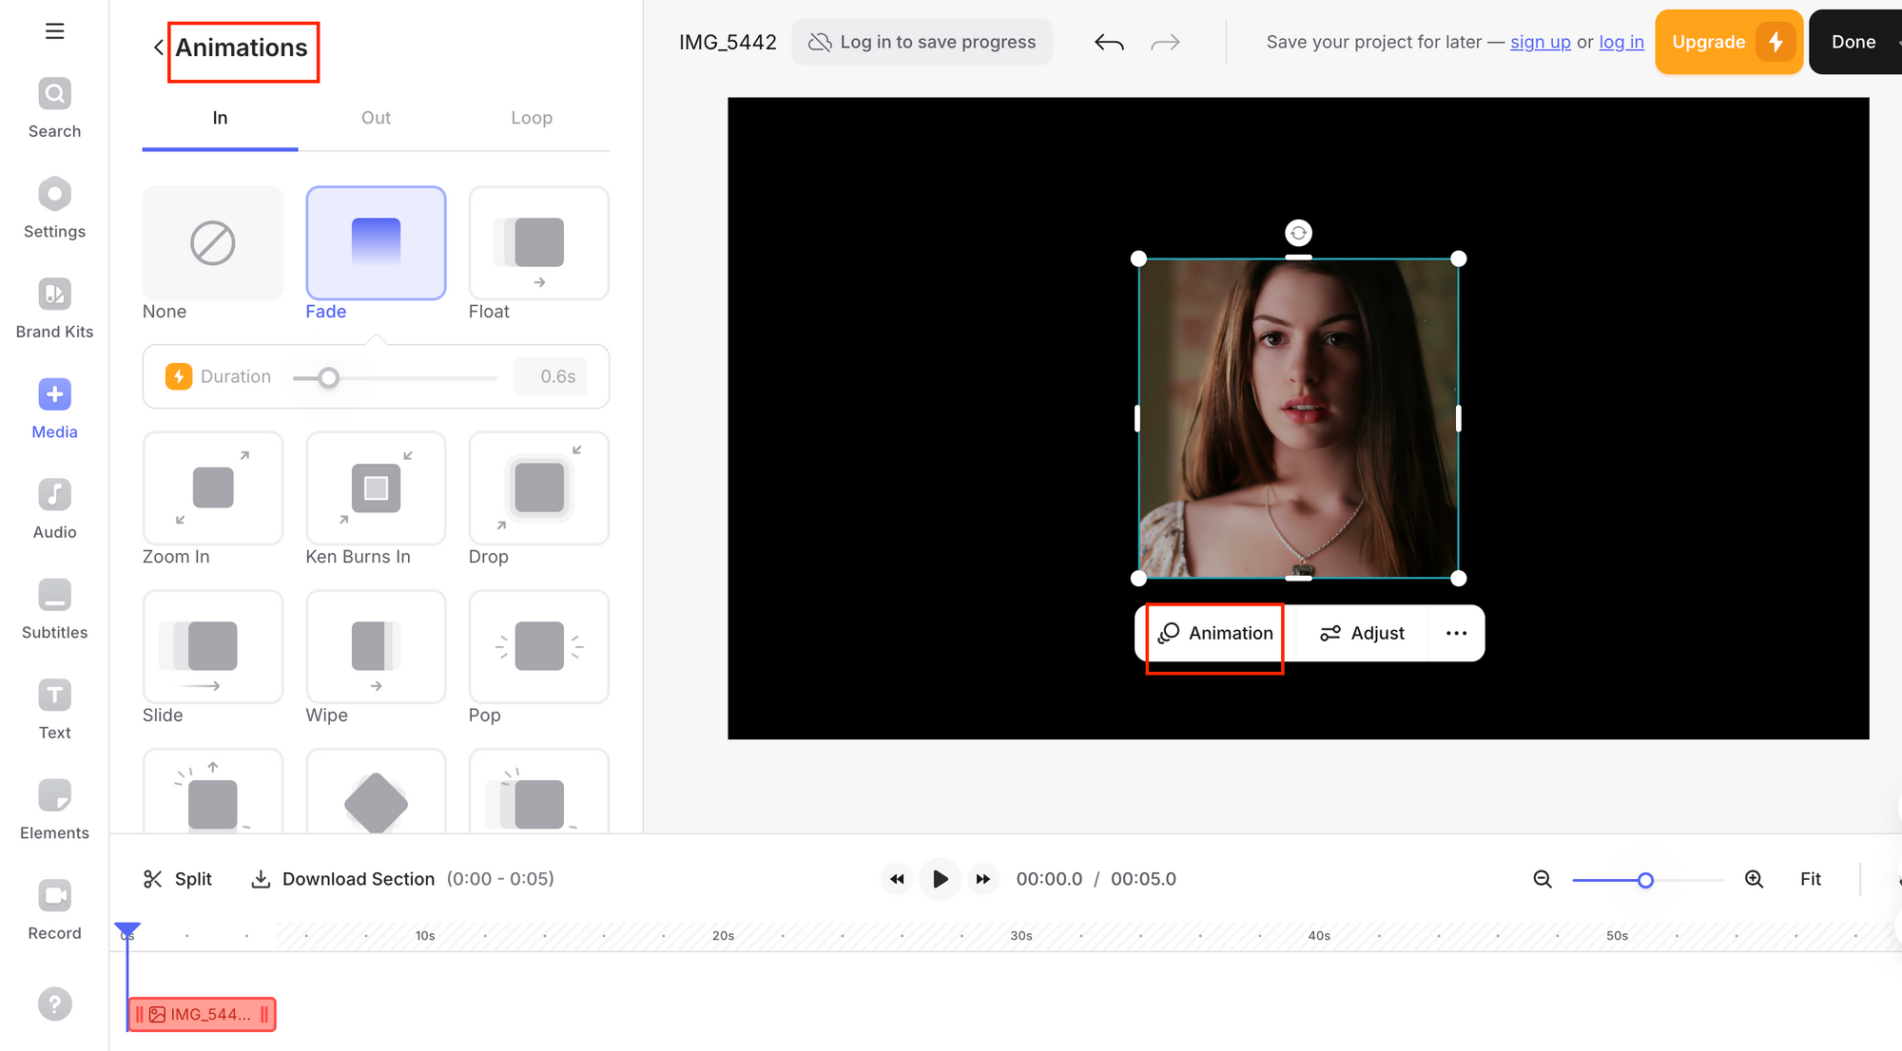Screen dimensions: 1902x1051
Task: Drag the Duration slider left
Action: point(327,376)
